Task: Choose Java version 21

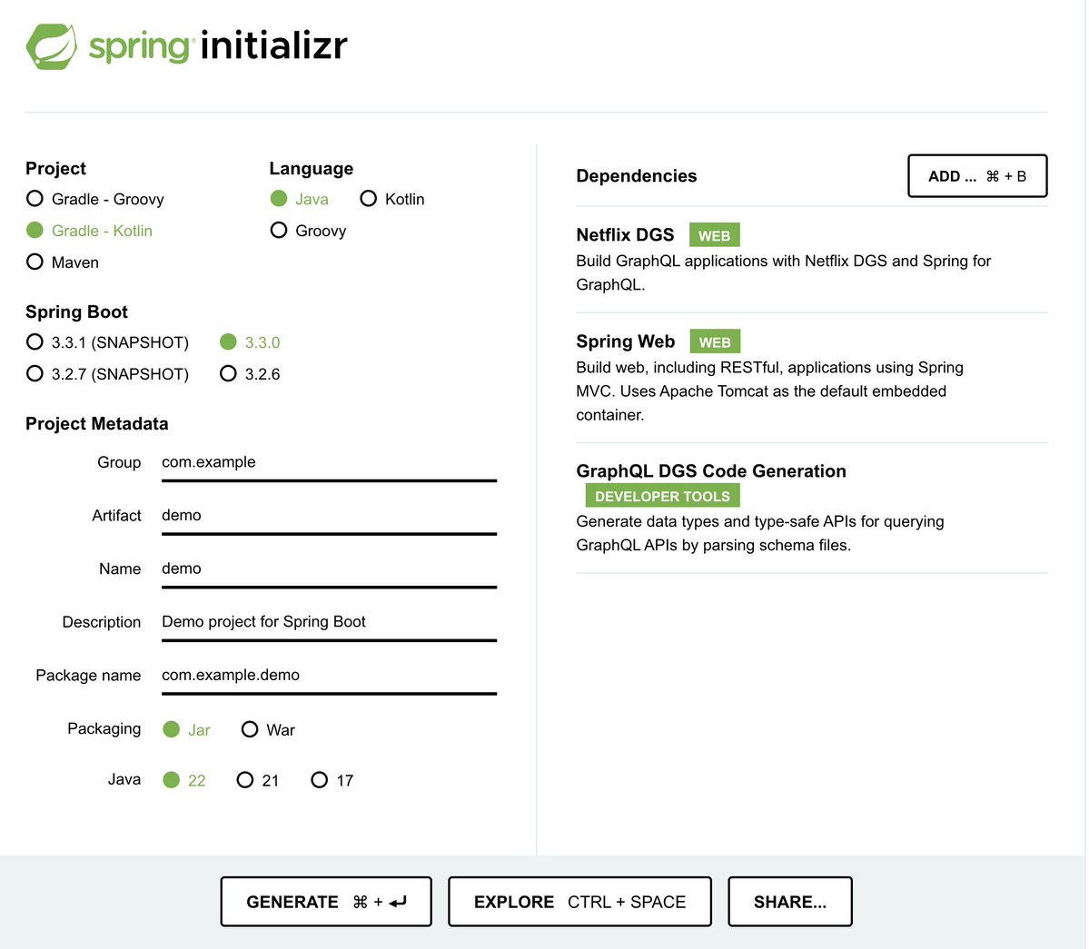Action: click(258, 780)
